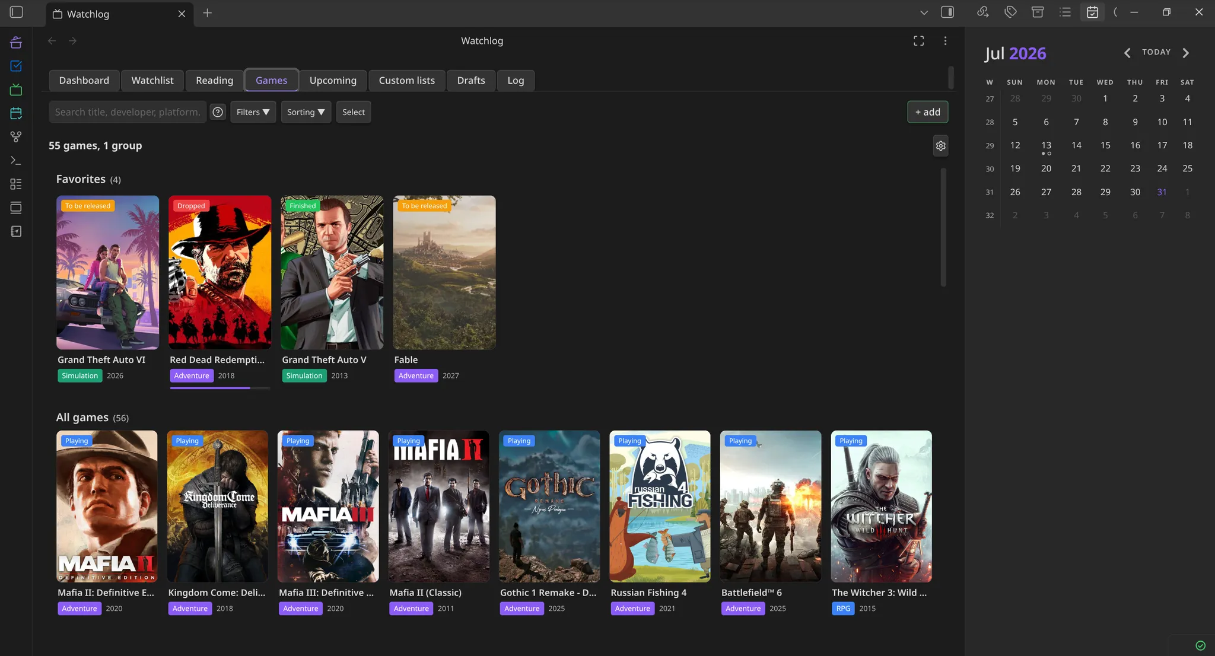Click the checklist ribbon icon
Viewport: 1215px width, 656px height.
[16, 184]
